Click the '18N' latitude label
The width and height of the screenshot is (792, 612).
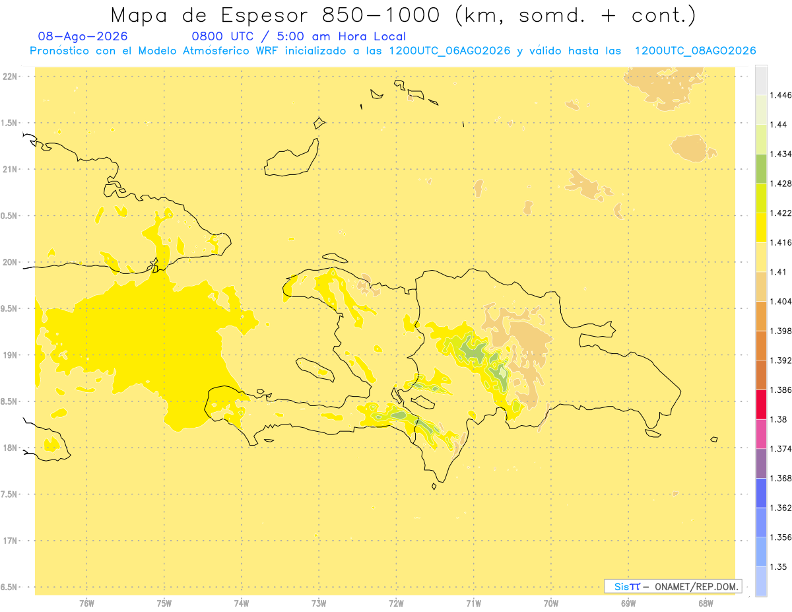[x=10, y=448]
